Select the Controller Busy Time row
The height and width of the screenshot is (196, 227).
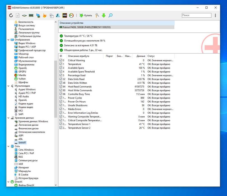coord(116,94)
